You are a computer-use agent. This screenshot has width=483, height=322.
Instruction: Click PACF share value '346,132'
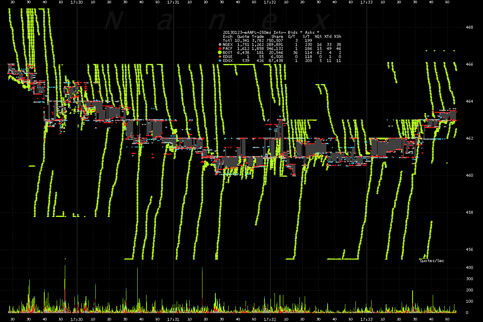tap(275, 49)
